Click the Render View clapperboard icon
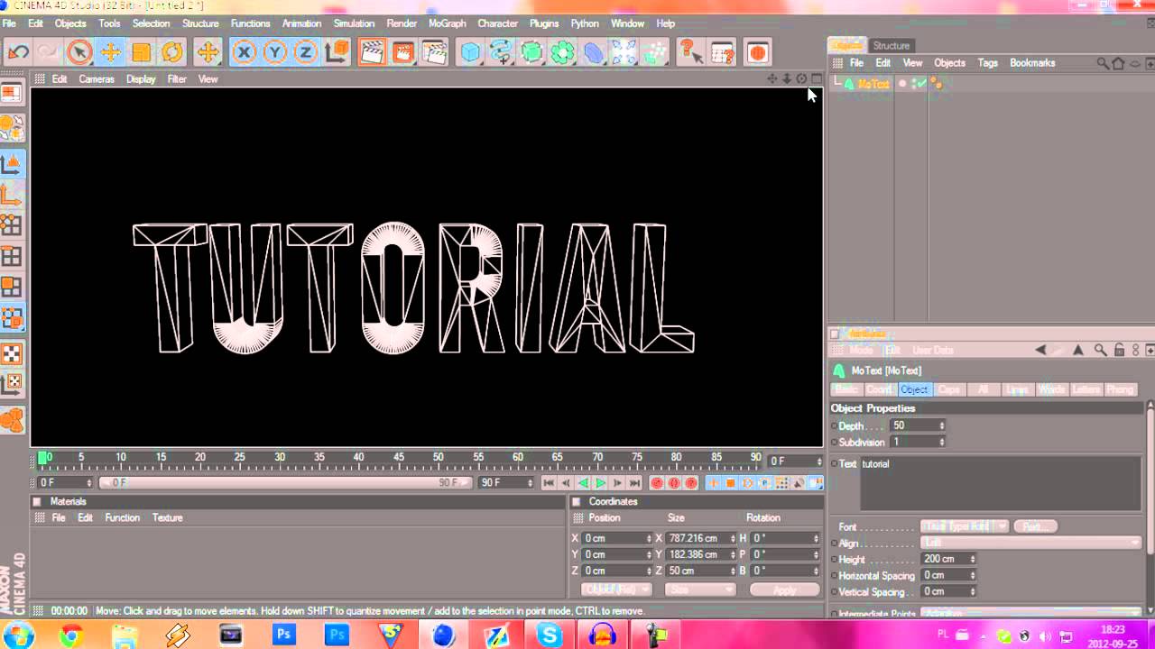This screenshot has width=1155, height=649. click(x=372, y=52)
